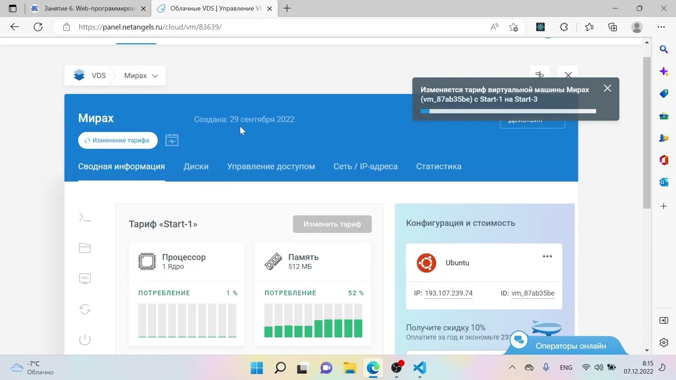Click the VDS stack logo icon
The width and height of the screenshot is (676, 380).
(x=79, y=75)
